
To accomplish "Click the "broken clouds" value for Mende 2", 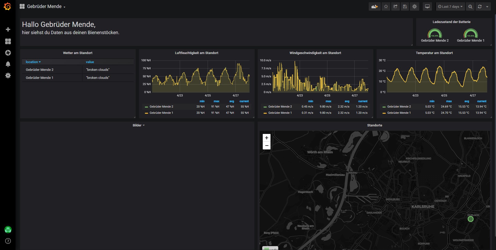I will 98,70.
